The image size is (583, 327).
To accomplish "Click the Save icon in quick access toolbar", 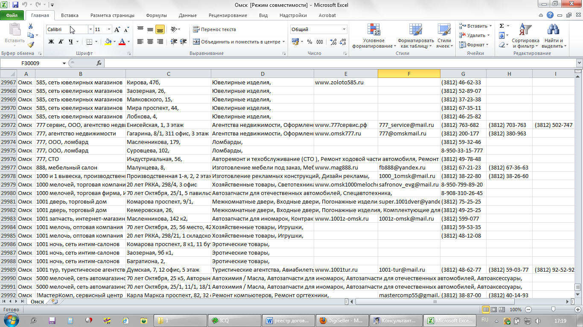I will coord(15,5).
